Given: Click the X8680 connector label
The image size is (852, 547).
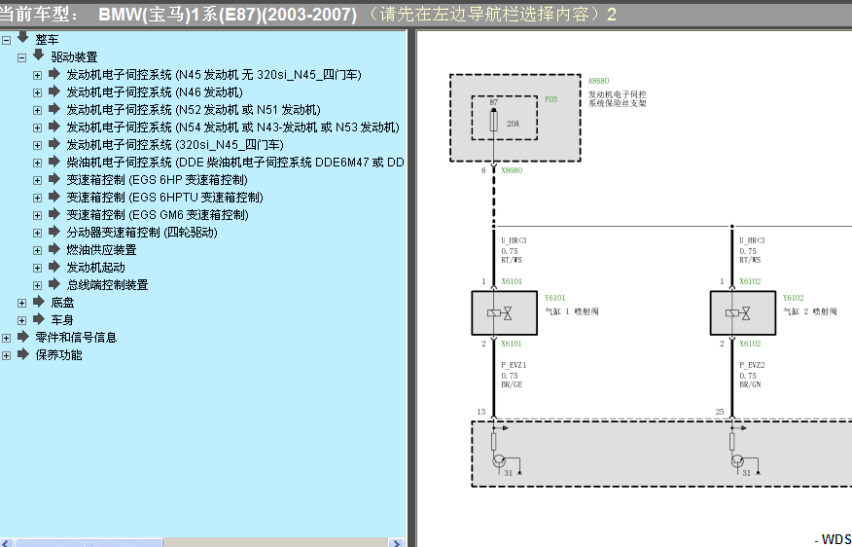Looking at the screenshot, I should [512, 170].
